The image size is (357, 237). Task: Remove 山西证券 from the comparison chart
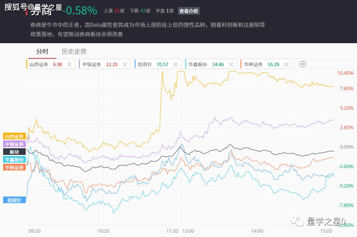tap(69, 65)
